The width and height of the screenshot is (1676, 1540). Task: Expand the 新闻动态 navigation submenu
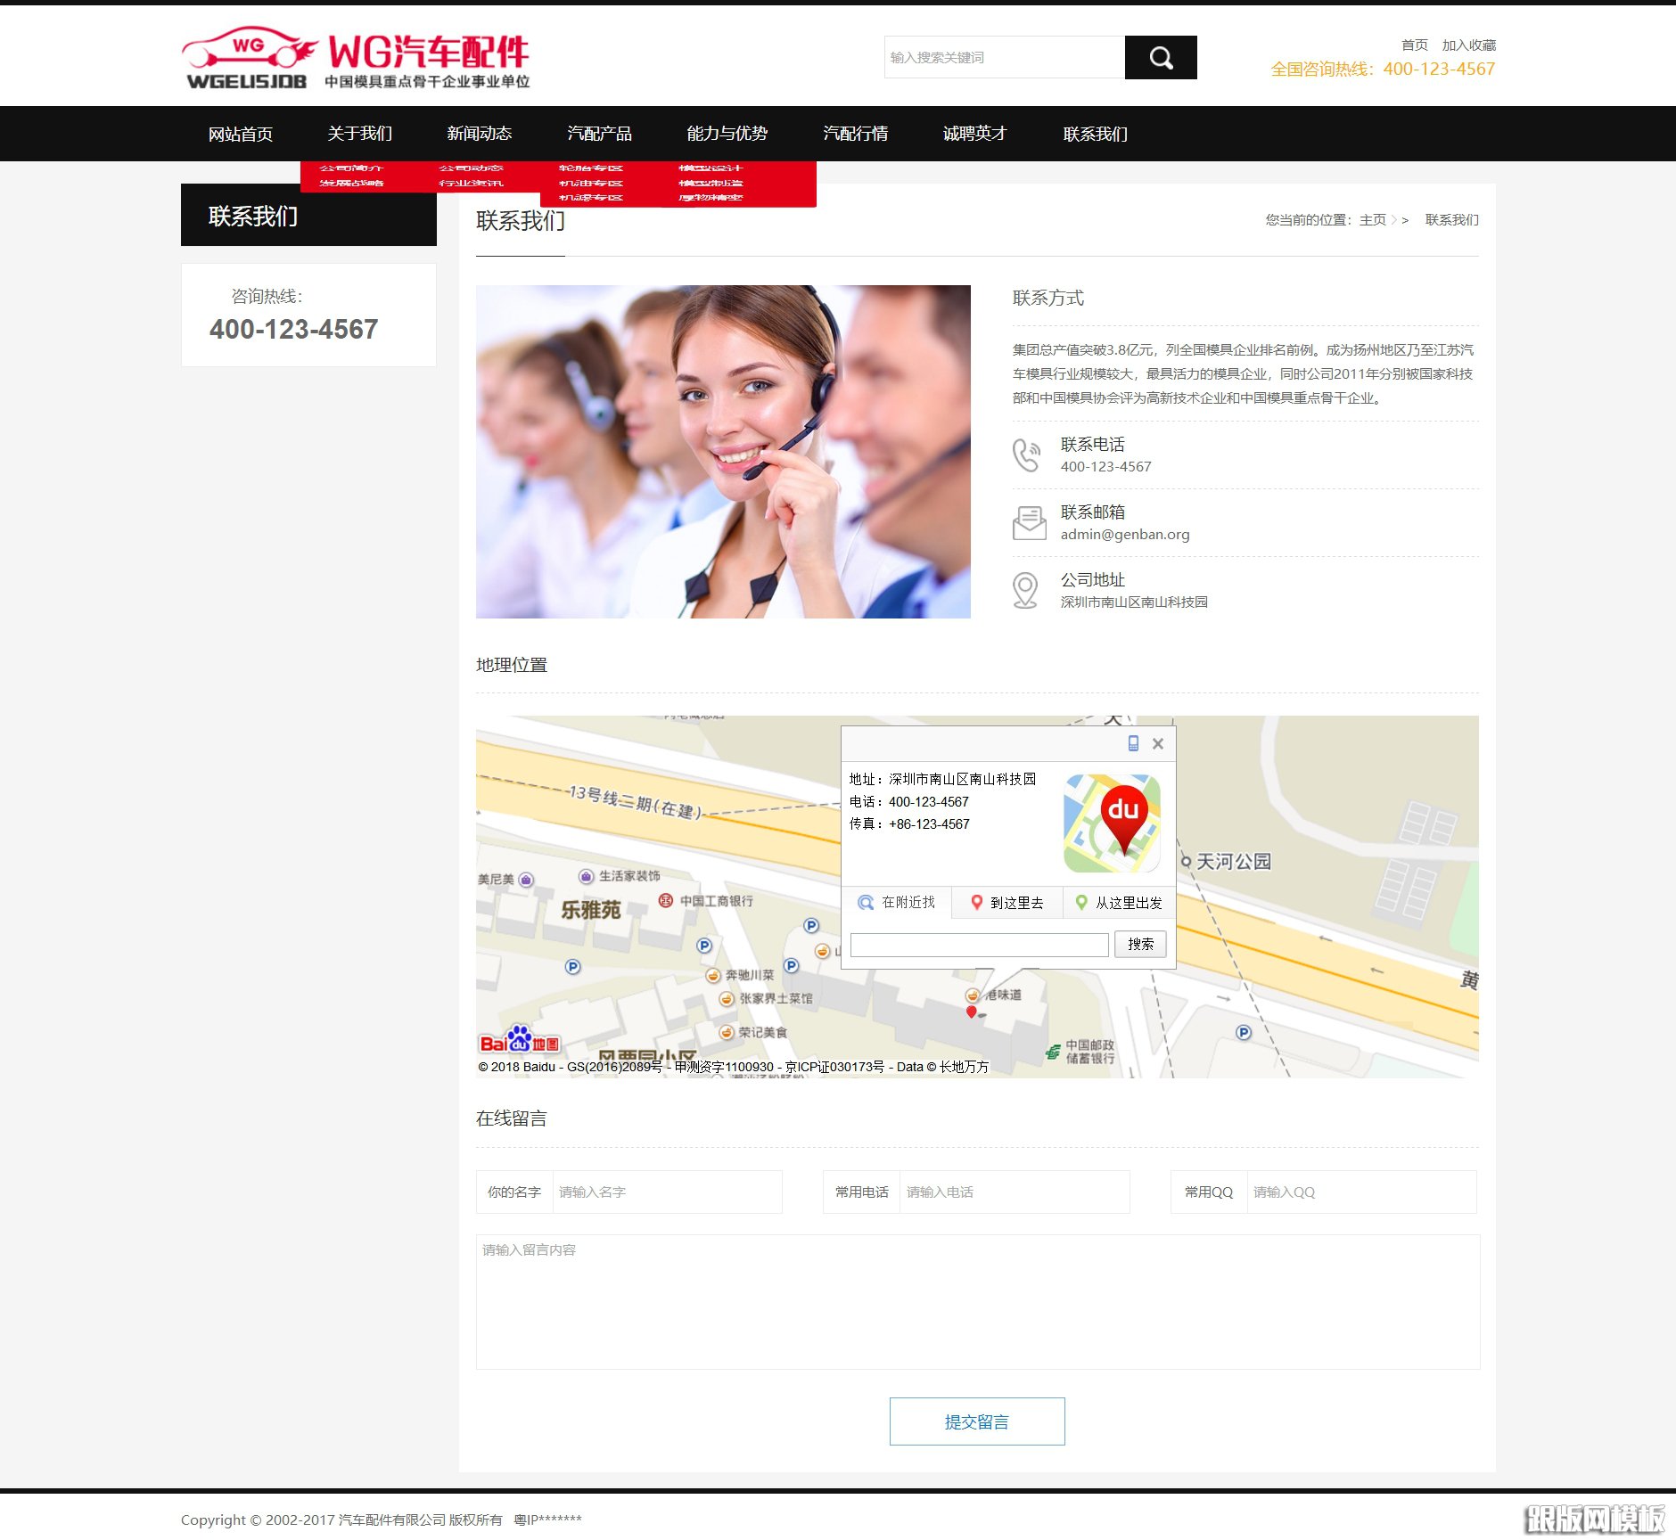click(x=479, y=134)
